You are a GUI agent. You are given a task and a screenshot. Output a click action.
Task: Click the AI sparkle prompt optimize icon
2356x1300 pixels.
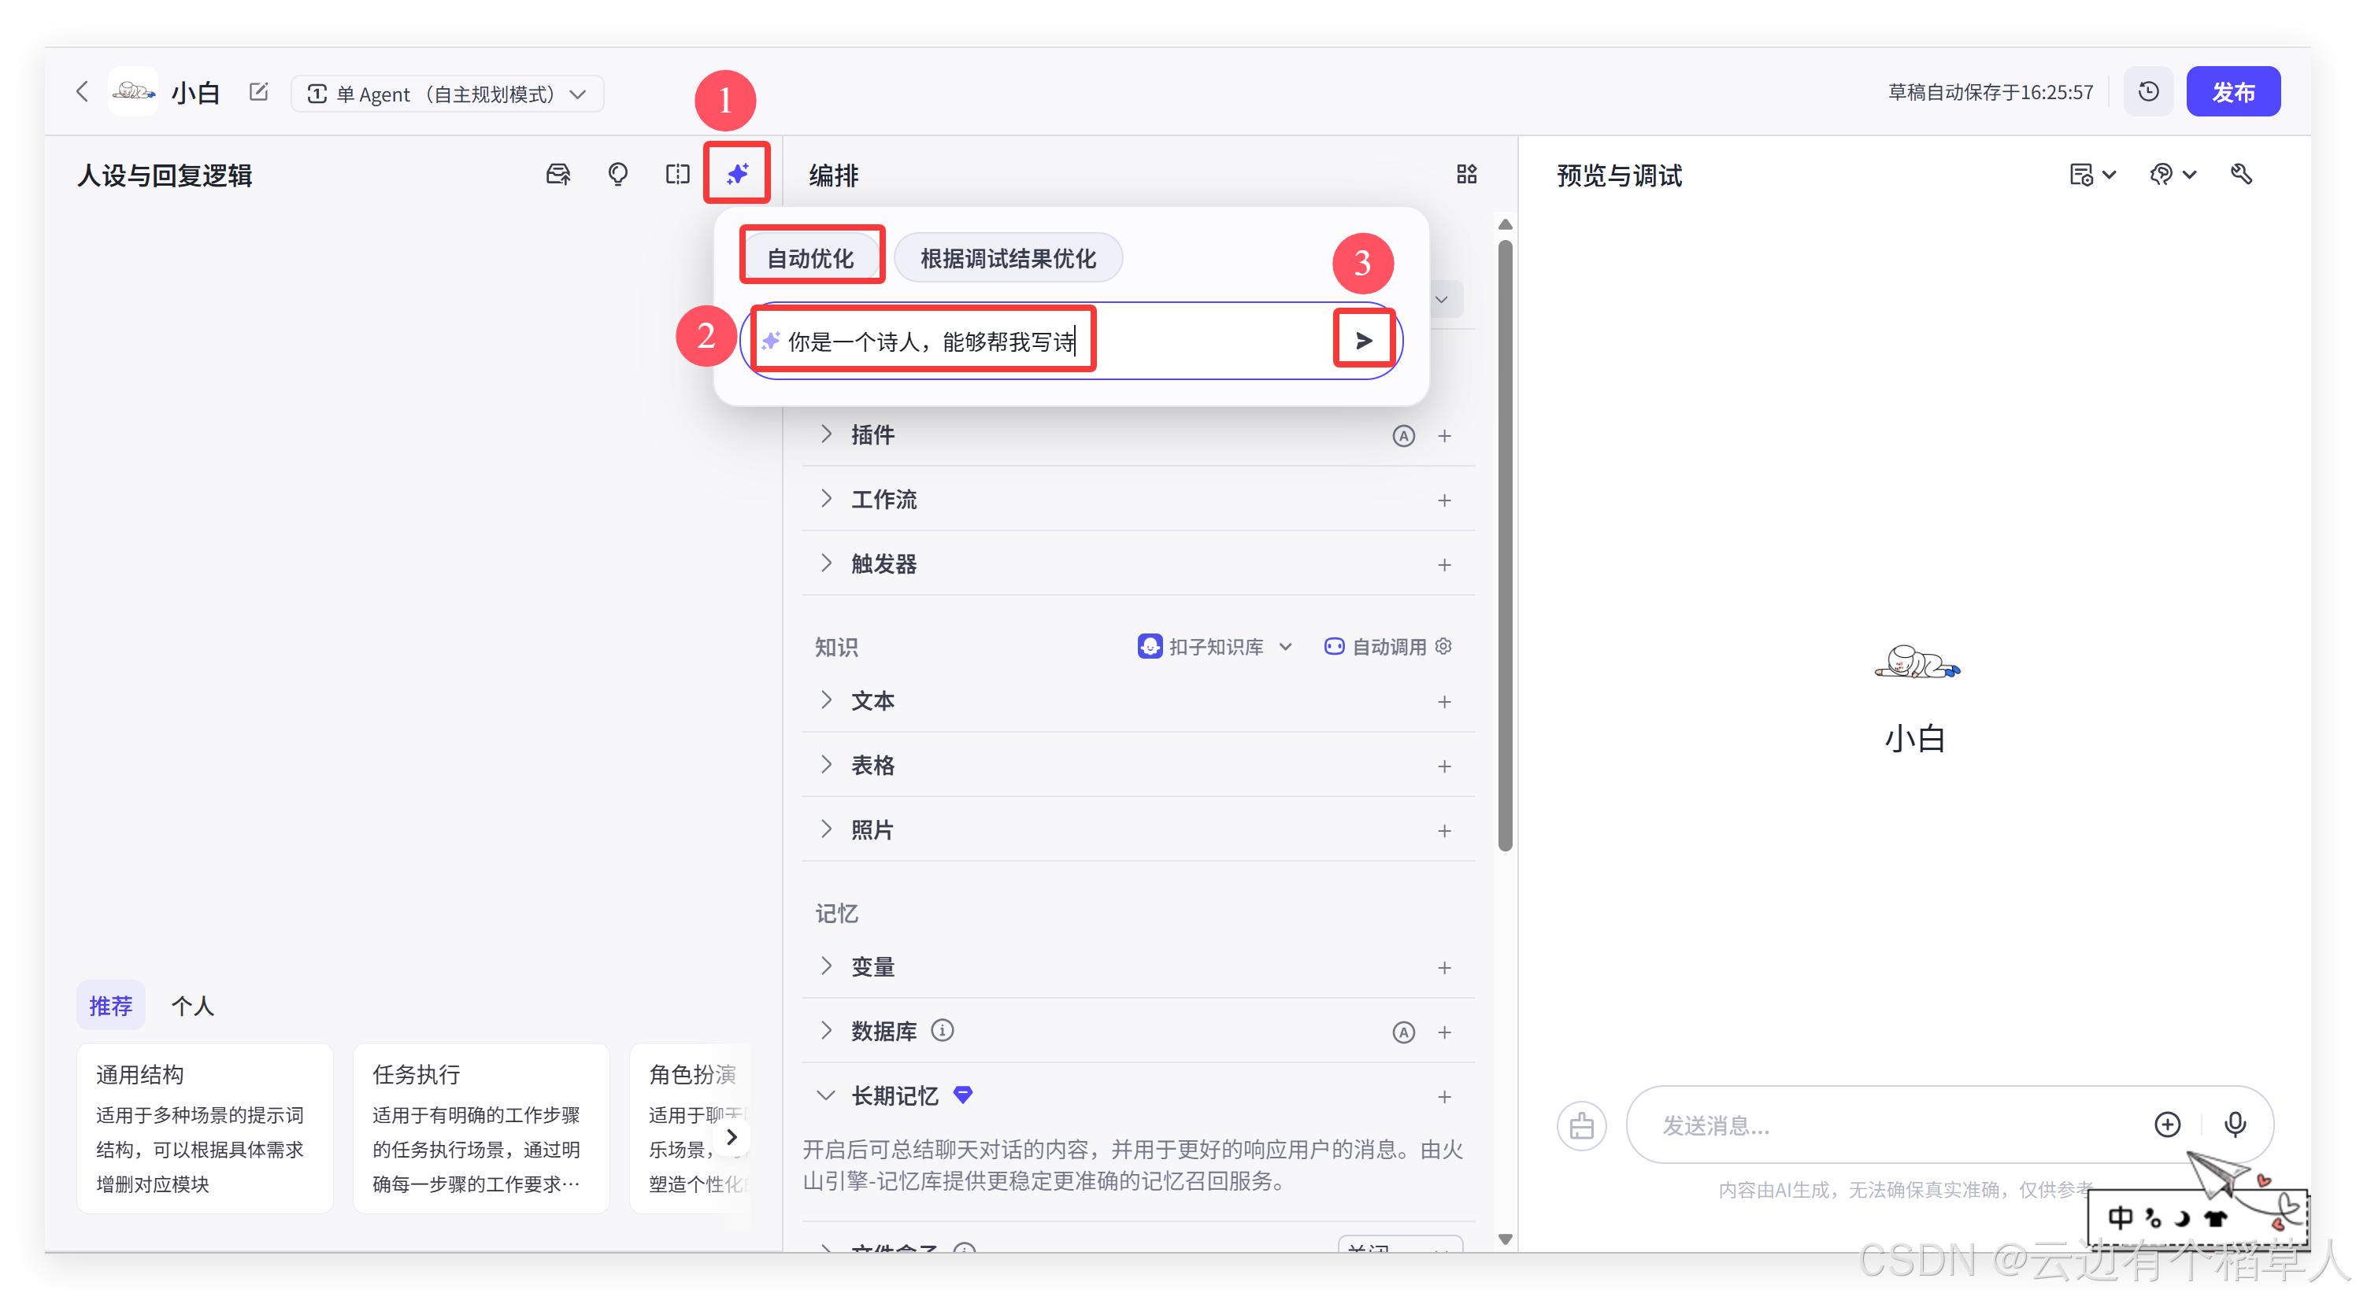[x=737, y=174]
